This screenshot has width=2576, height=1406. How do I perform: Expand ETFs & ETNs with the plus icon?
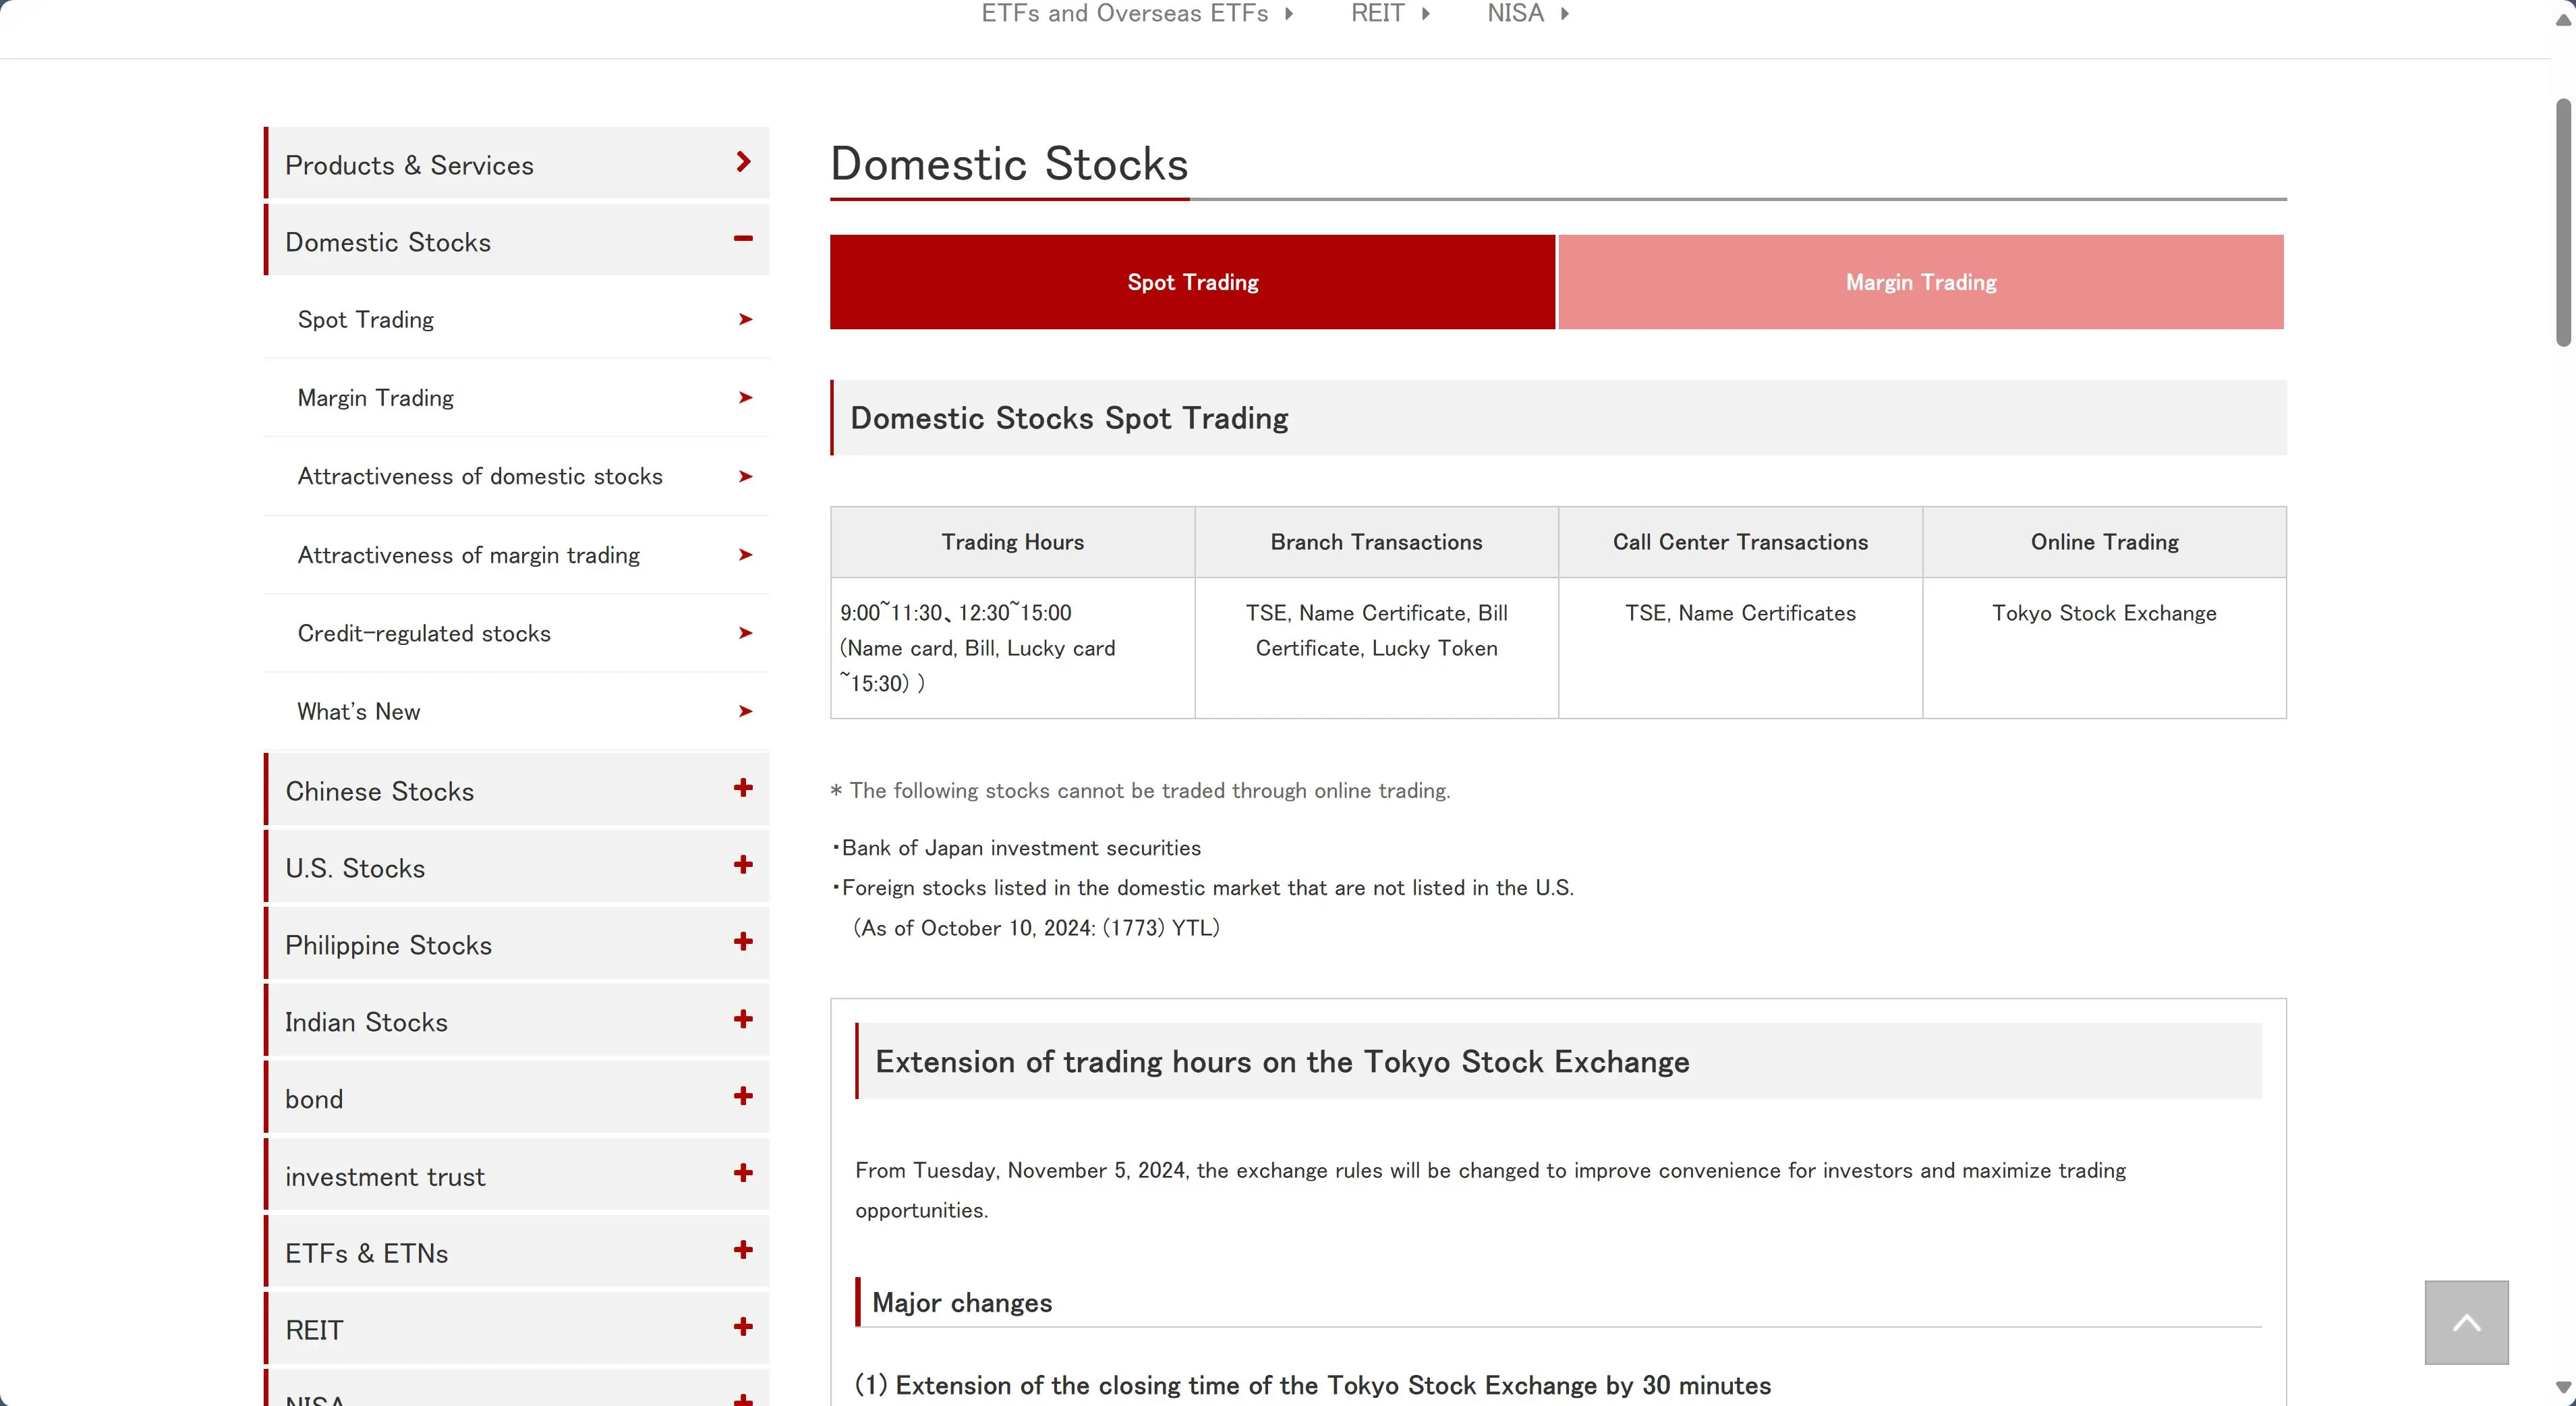(x=743, y=1250)
